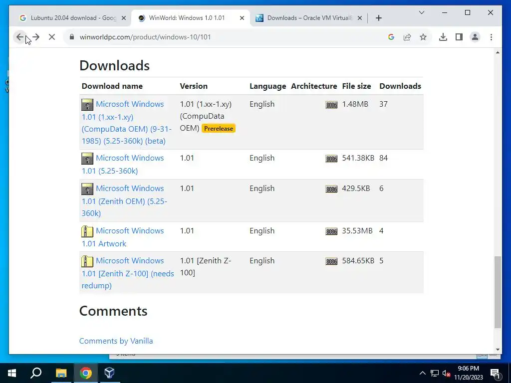Screen dimensions: 511x383
Task: Click 8086 architecture icon in 35.53MB row
Action: coord(331,231)
